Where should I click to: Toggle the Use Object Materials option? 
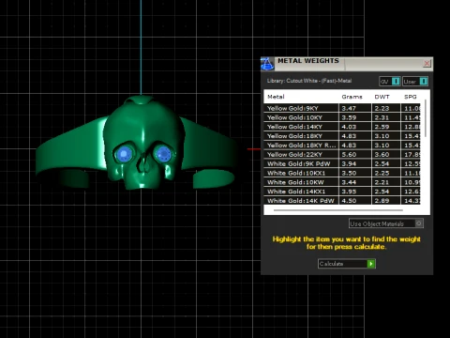click(x=386, y=223)
